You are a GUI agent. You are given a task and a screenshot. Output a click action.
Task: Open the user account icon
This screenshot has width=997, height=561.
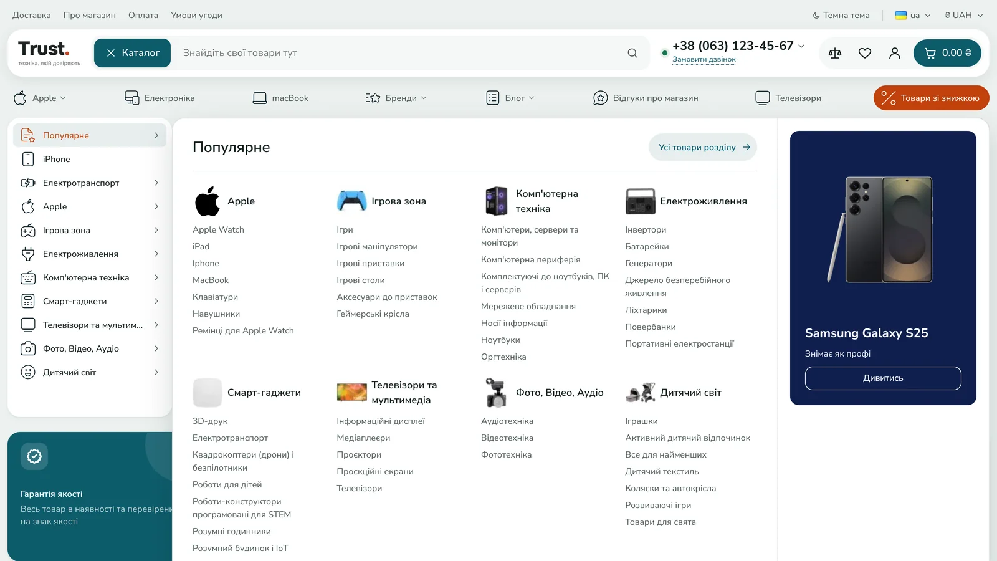[895, 53]
